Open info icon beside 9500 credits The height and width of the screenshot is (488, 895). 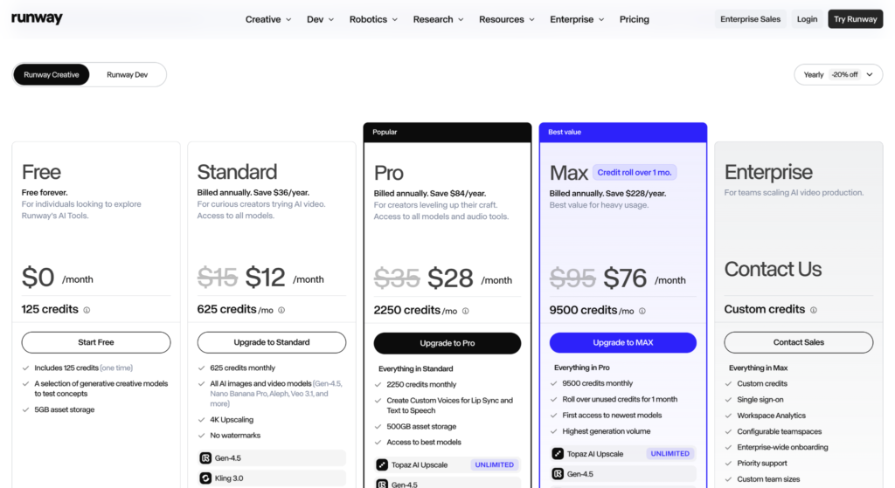click(x=642, y=312)
